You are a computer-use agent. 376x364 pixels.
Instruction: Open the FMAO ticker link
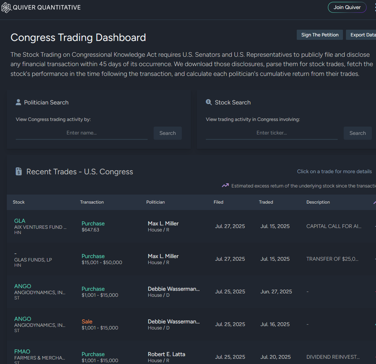[x=22, y=352]
